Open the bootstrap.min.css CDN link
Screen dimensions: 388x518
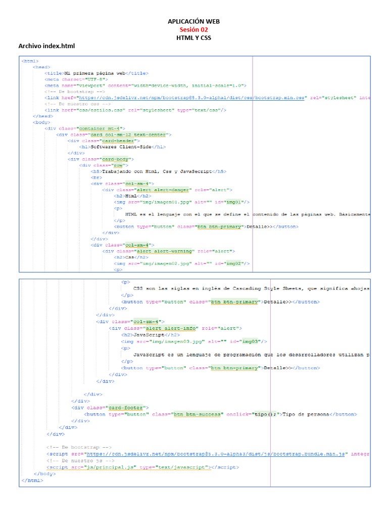(191, 98)
